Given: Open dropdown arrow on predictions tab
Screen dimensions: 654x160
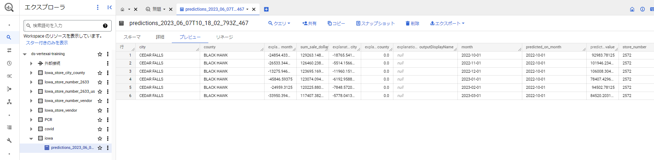Looking at the screenshot, I should click(x=247, y=9).
